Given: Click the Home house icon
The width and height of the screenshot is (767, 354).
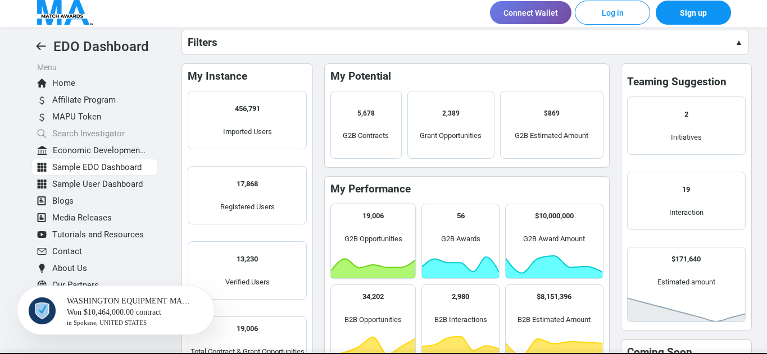Looking at the screenshot, I should point(42,83).
